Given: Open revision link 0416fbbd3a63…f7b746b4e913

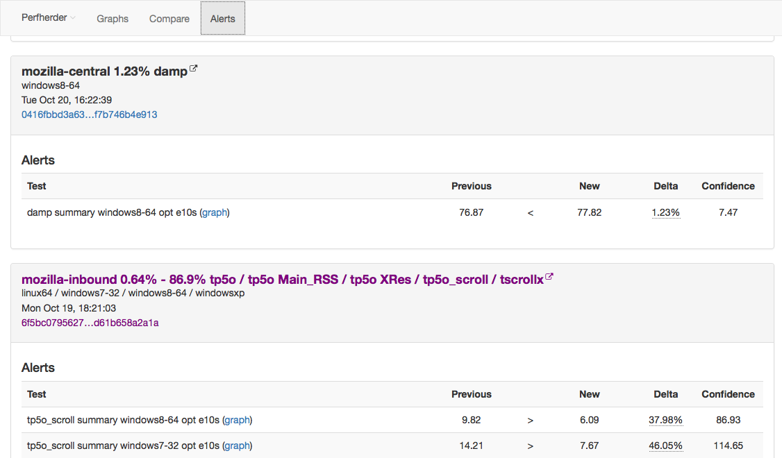Looking at the screenshot, I should pyautogui.click(x=90, y=114).
